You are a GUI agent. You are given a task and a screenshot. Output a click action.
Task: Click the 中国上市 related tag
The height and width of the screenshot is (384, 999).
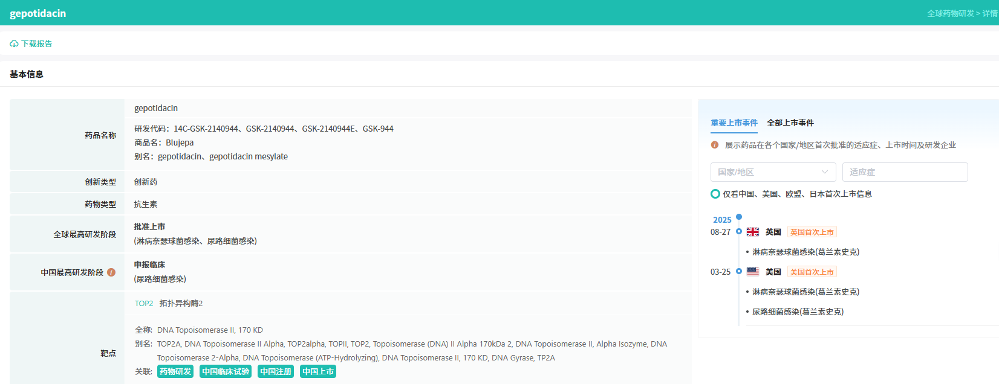click(318, 371)
